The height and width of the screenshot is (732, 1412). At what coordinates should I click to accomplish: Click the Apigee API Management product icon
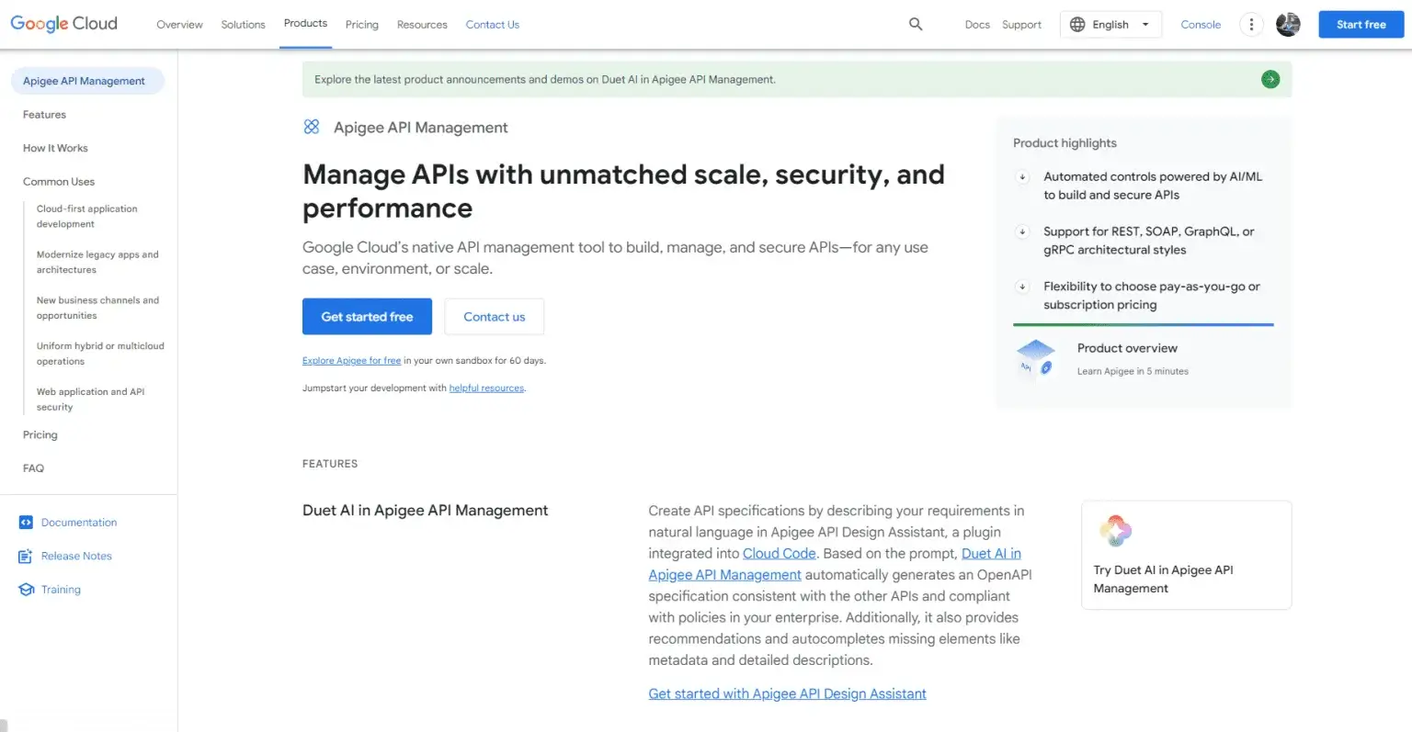311,127
